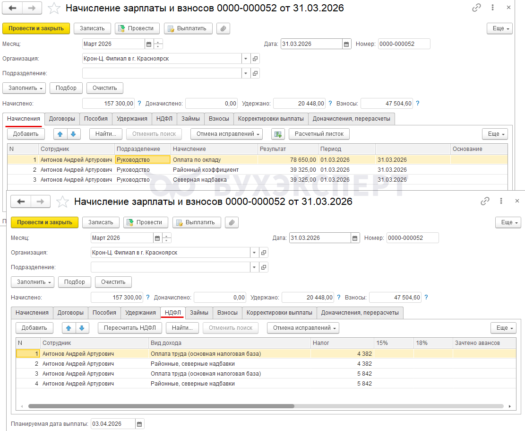
Task: Click Провести и закрыть in top window
Action: coord(36,28)
